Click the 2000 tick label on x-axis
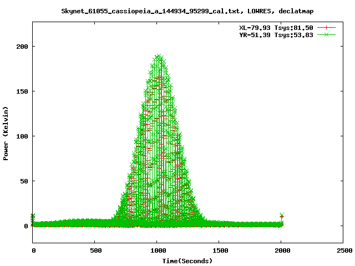Screen dimensions: 355x266 click(281, 250)
